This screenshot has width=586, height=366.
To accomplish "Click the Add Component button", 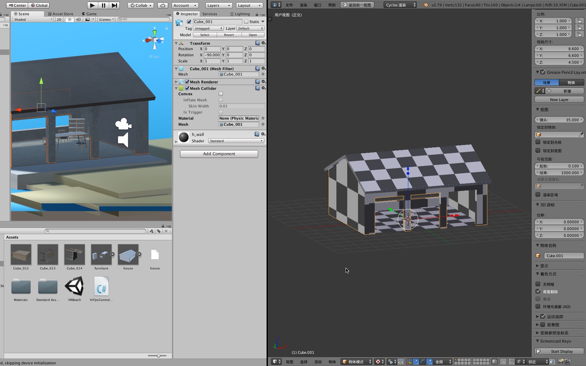I will [219, 154].
